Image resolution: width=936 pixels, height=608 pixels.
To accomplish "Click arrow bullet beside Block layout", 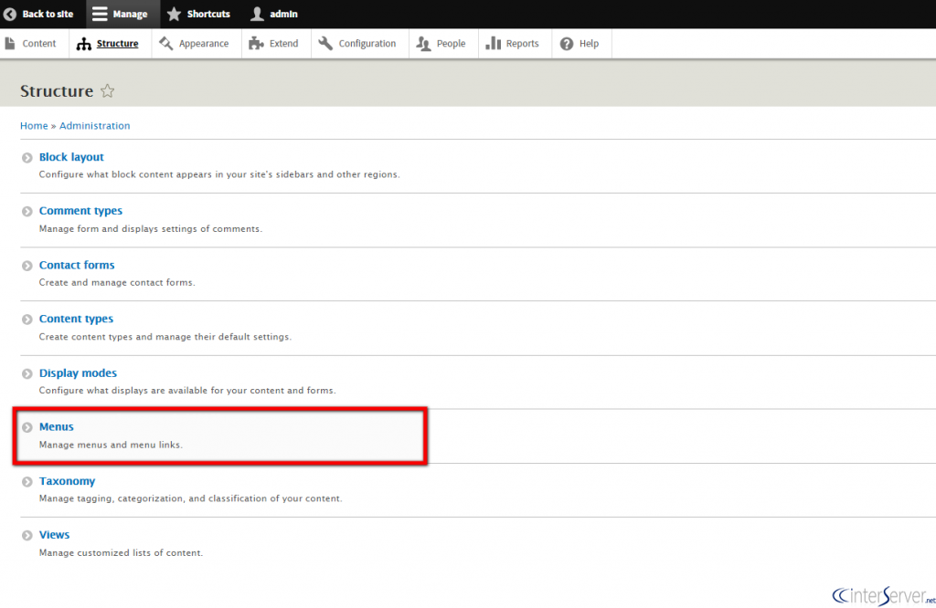I will 27,158.
